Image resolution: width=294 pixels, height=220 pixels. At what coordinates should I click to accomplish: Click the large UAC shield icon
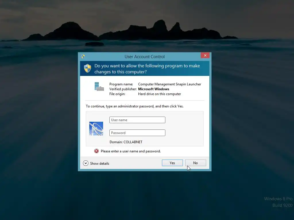click(x=88, y=68)
